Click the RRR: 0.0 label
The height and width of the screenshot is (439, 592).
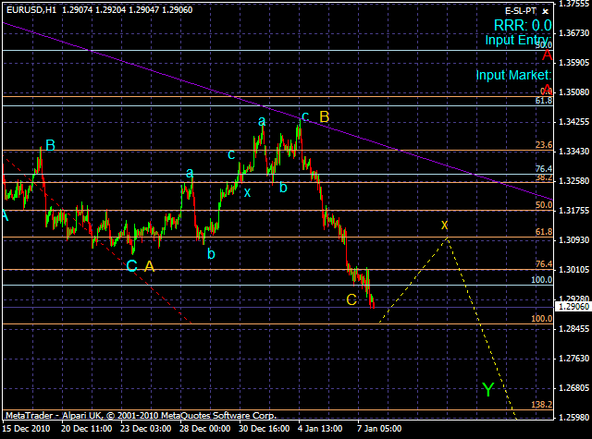coord(523,25)
